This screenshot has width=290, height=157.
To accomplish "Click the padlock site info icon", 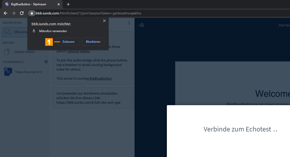I will coord(32,13).
